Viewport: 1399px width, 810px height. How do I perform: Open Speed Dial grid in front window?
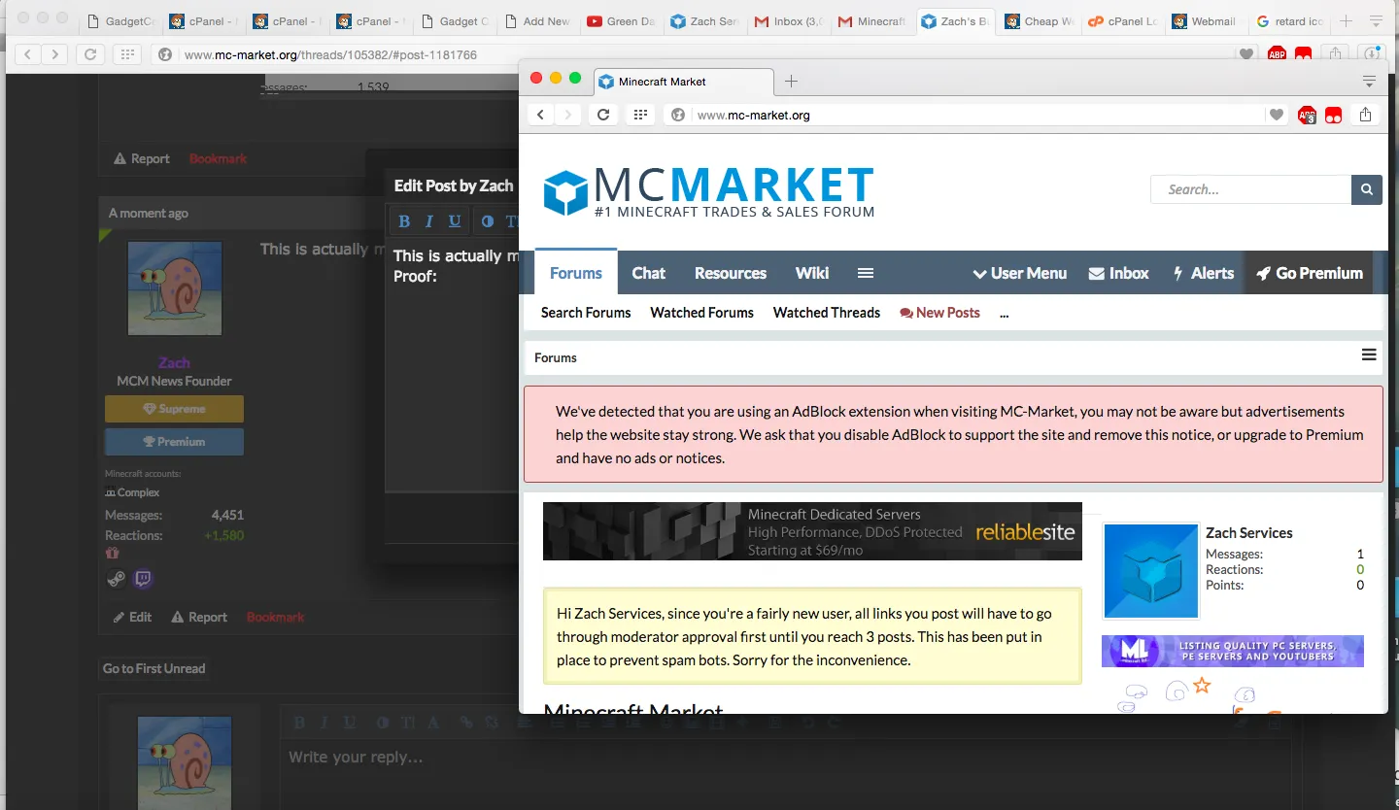tap(639, 115)
